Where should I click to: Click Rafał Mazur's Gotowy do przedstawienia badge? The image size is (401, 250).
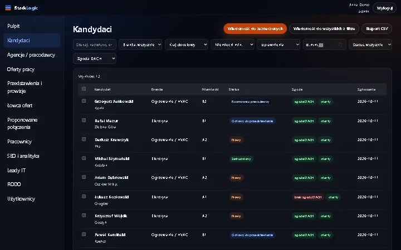click(x=252, y=121)
